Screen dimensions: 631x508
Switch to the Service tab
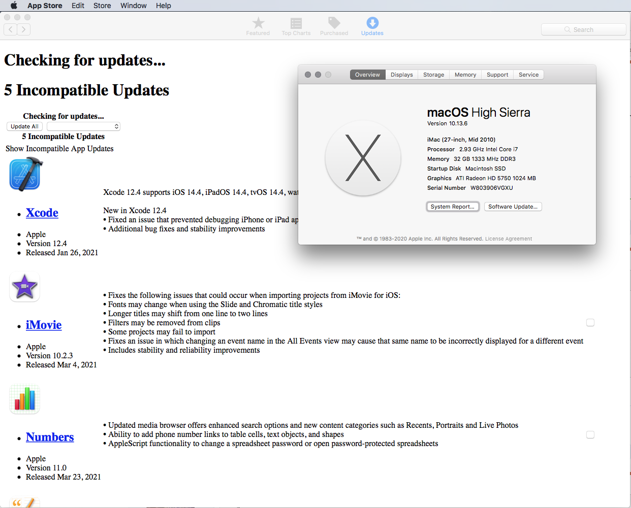click(x=528, y=75)
